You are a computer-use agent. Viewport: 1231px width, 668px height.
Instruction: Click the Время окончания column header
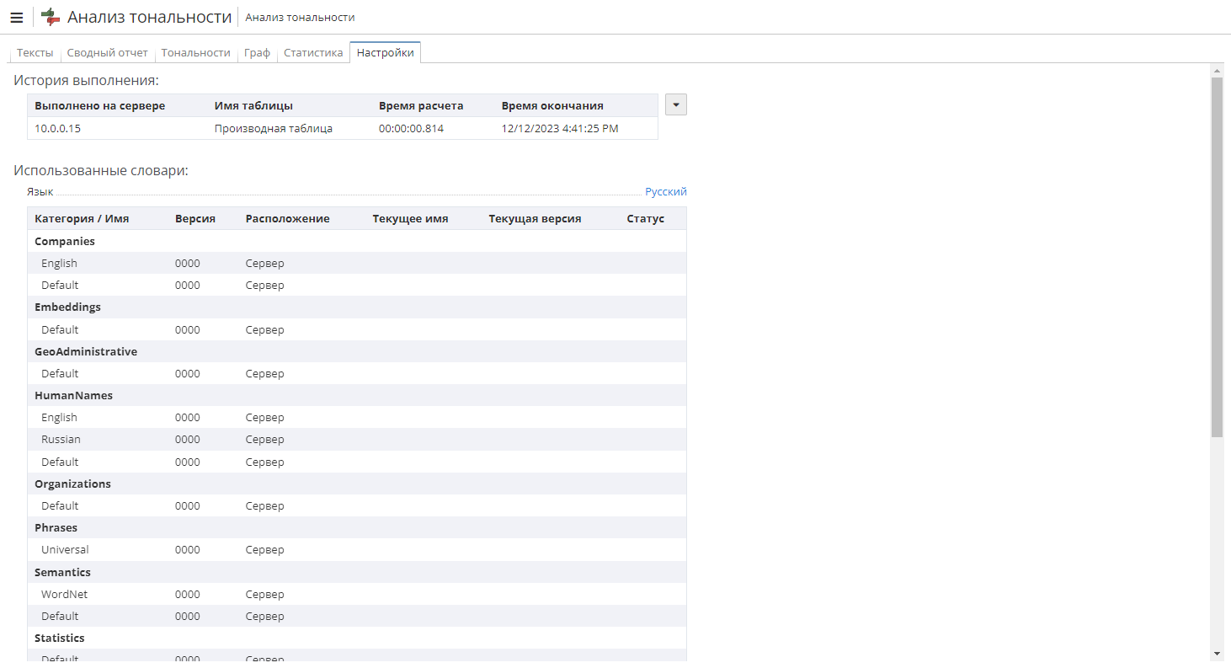click(552, 106)
